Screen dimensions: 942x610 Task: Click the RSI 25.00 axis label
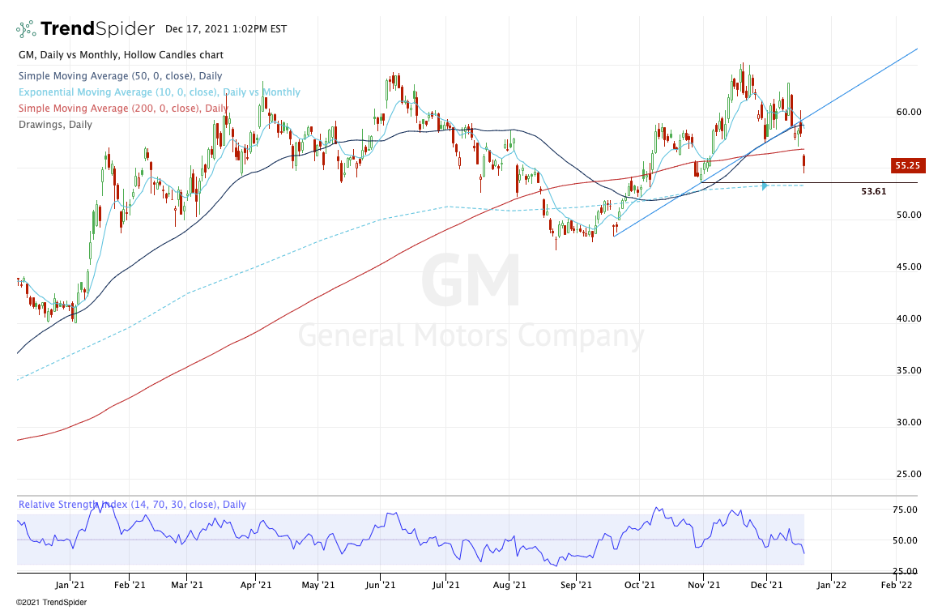pyautogui.click(x=905, y=571)
